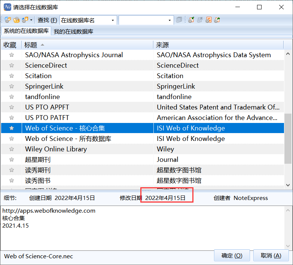Switch to 我的在线数据库 tab
Screen dimensions: 293x265
point(73,31)
